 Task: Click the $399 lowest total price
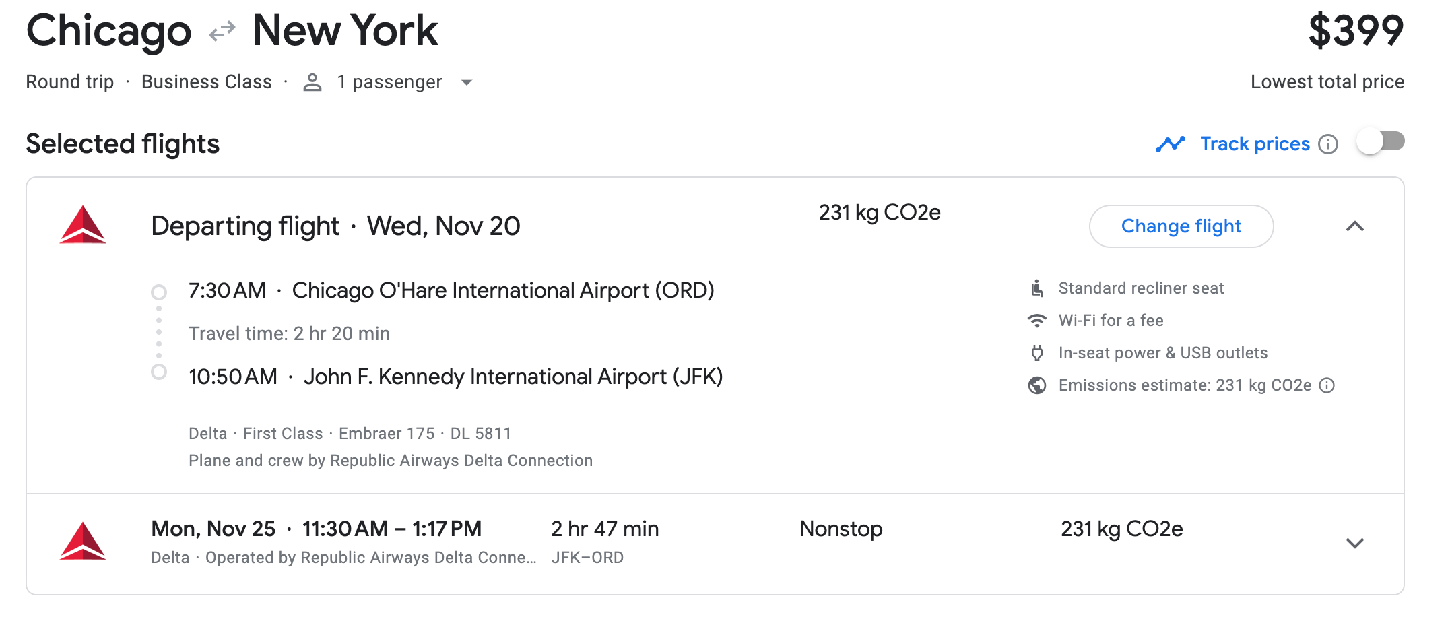(x=1355, y=31)
